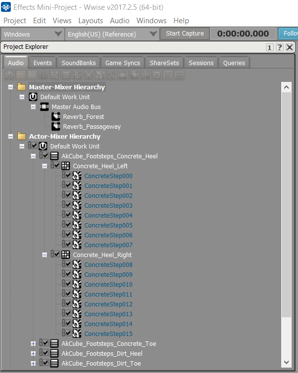
Task: Click the Sound SFX toolbar icon
Action: pos(100,75)
